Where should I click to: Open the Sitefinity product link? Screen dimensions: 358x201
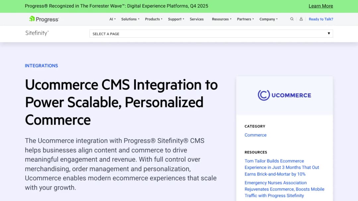tap(37, 33)
